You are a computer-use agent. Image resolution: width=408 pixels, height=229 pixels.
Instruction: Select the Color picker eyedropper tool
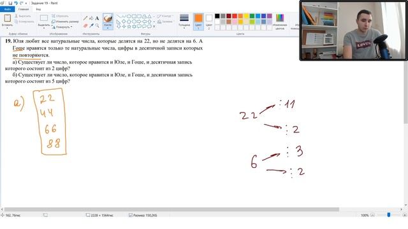point(91,25)
